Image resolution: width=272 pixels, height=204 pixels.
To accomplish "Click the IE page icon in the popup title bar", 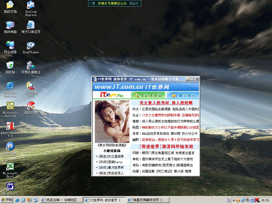I will [95, 79].
